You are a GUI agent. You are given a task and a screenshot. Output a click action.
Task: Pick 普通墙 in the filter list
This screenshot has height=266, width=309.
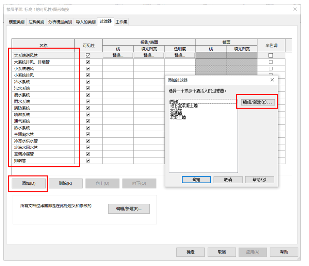click(176, 114)
